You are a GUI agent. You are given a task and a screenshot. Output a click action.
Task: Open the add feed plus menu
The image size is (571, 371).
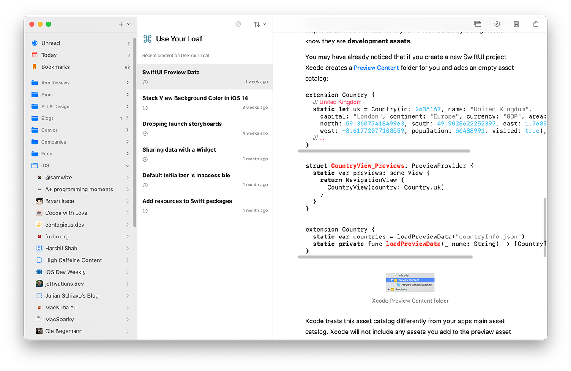click(124, 24)
